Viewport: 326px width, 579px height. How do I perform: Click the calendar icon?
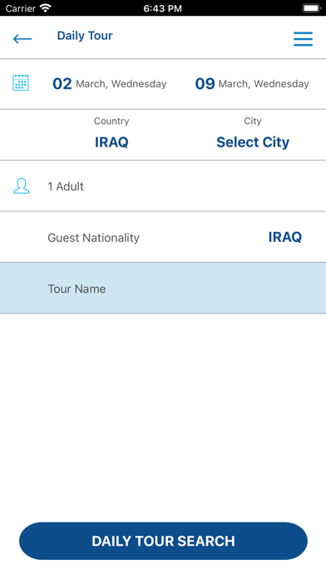point(21,82)
